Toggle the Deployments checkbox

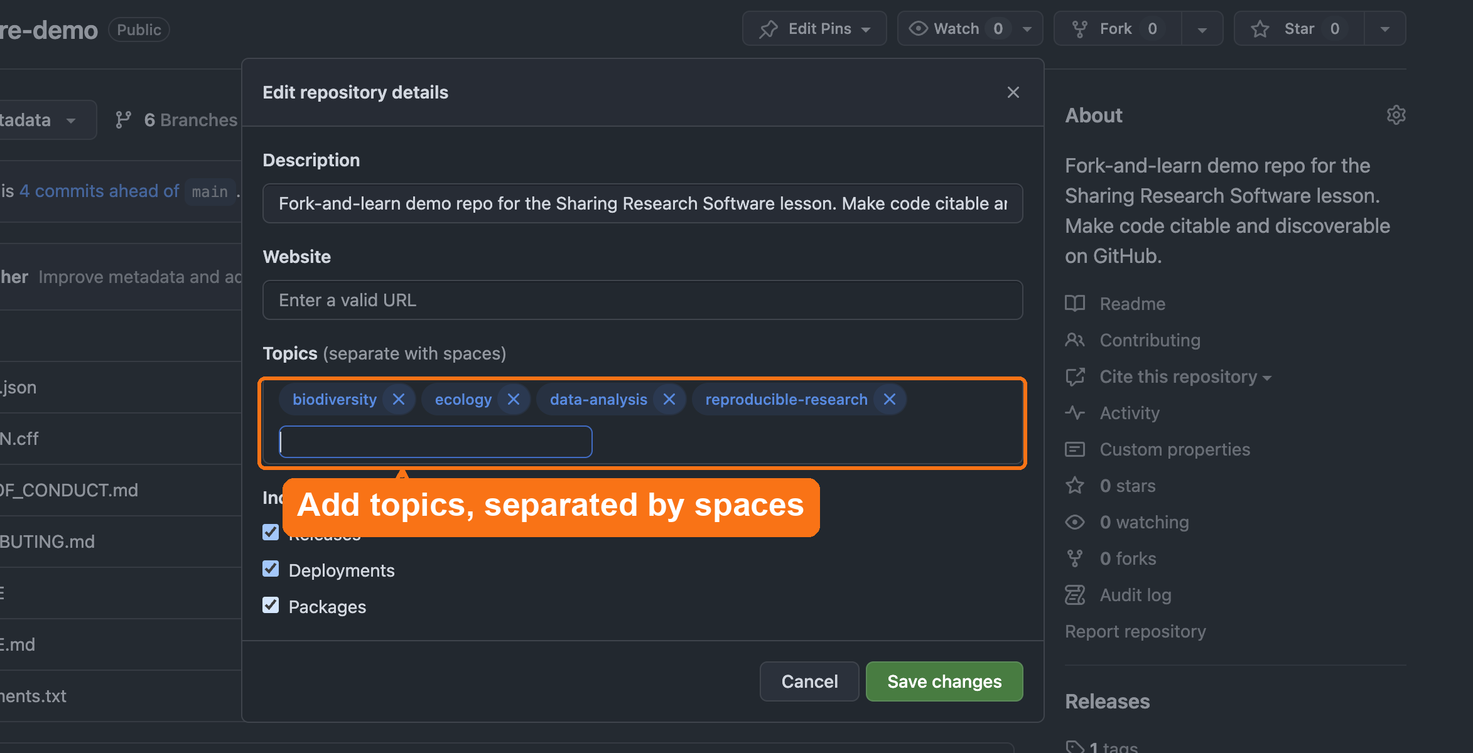click(271, 569)
